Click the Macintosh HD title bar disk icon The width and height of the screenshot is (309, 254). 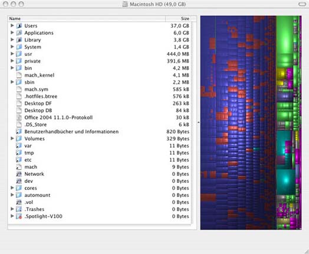[125, 4]
